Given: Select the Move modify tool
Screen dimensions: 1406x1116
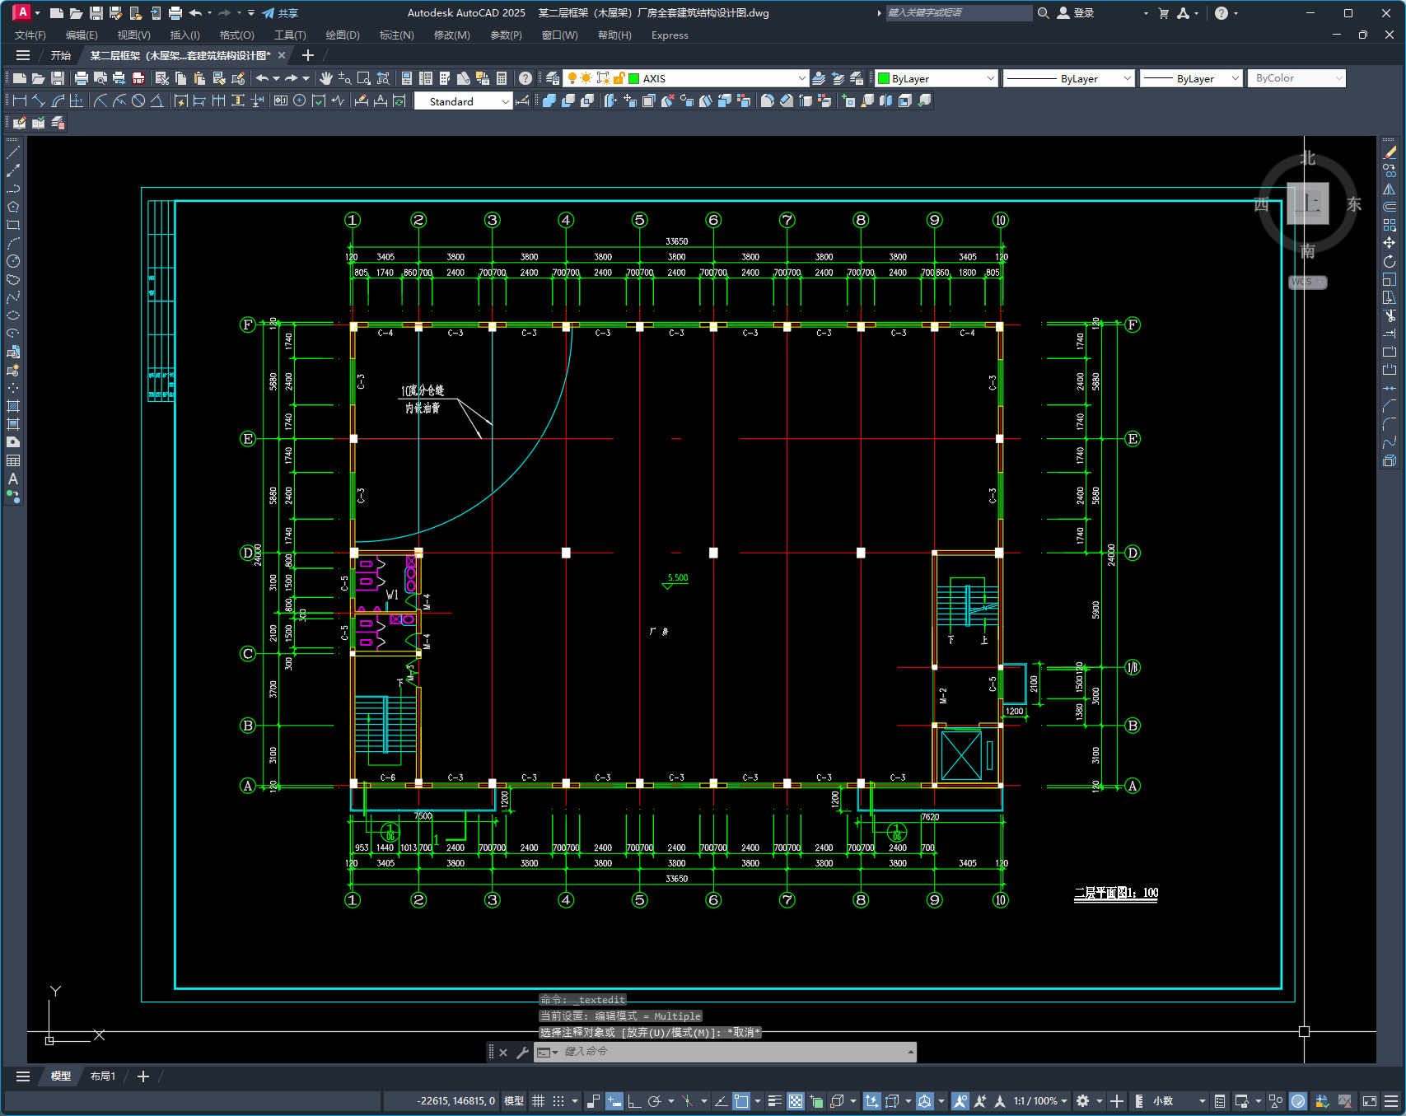Looking at the screenshot, I should tap(1390, 243).
